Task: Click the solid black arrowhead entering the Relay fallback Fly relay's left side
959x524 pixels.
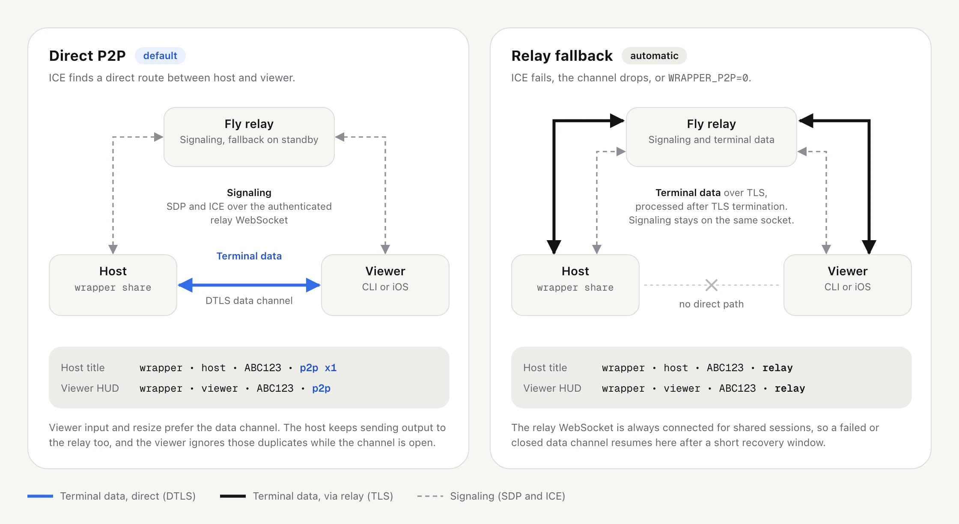Action: click(617, 121)
